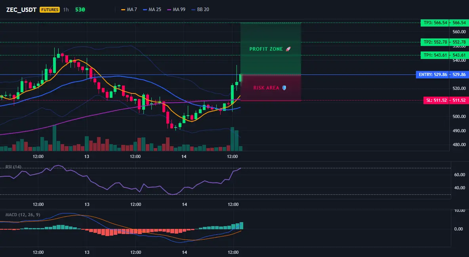Select the 1h timeframe label
Screen dimensions: 469x257
pyautogui.click(x=66, y=10)
